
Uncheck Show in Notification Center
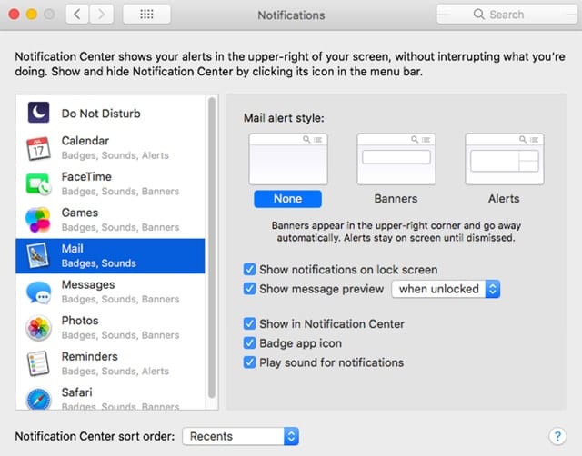(249, 324)
